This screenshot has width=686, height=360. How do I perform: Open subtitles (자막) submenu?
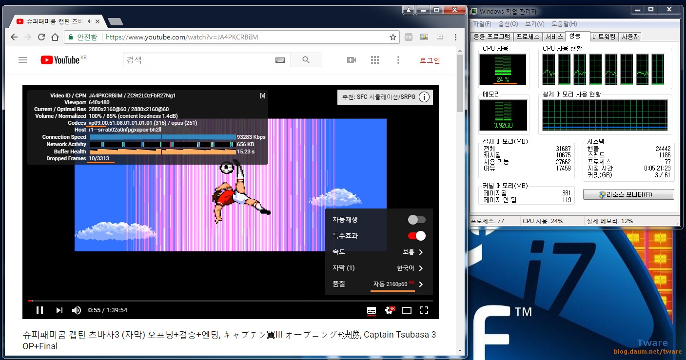(379, 268)
